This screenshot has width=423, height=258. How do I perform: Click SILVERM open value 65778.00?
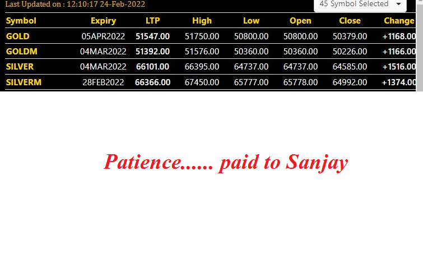300,82
